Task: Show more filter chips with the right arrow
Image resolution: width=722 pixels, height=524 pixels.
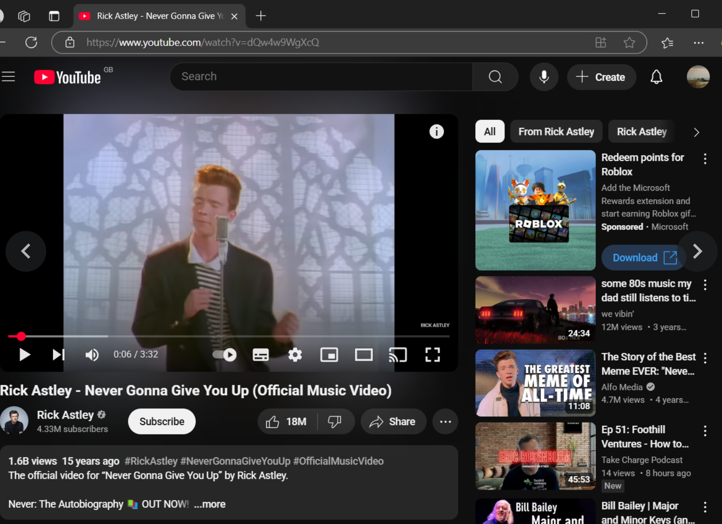Action: tap(696, 132)
